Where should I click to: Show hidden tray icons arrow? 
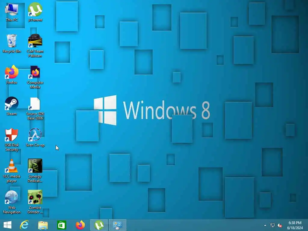point(265,225)
